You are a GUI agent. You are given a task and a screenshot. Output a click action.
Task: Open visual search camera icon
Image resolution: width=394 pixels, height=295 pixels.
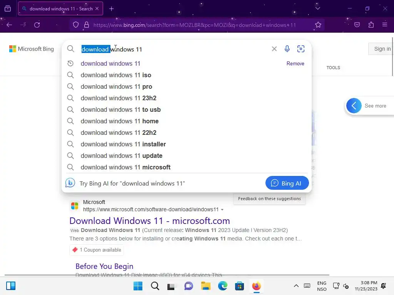tap(301, 49)
